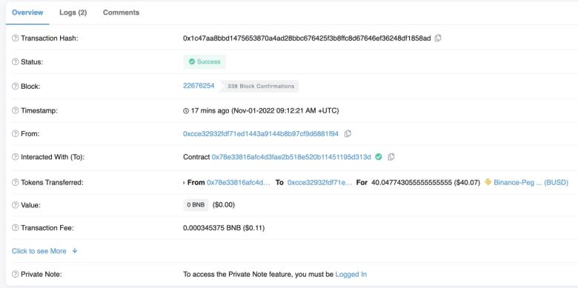The height and width of the screenshot is (288, 578).
Task: Copy the contract address icon
Action: pos(391,157)
